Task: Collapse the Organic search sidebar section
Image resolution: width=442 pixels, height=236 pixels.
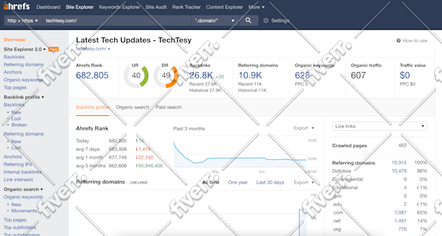Action: (23, 189)
